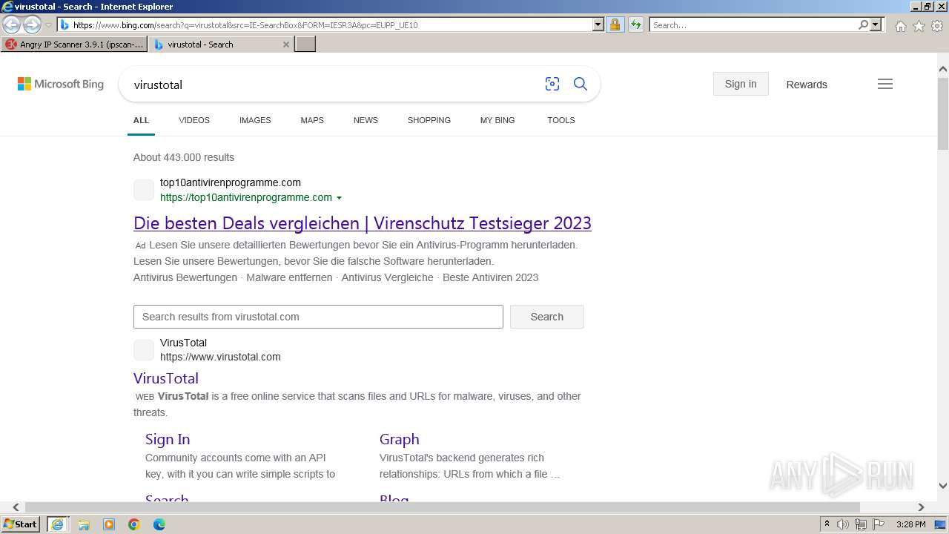949x534 pixels.
Task: Select the ALL results tab
Action: 141,120
